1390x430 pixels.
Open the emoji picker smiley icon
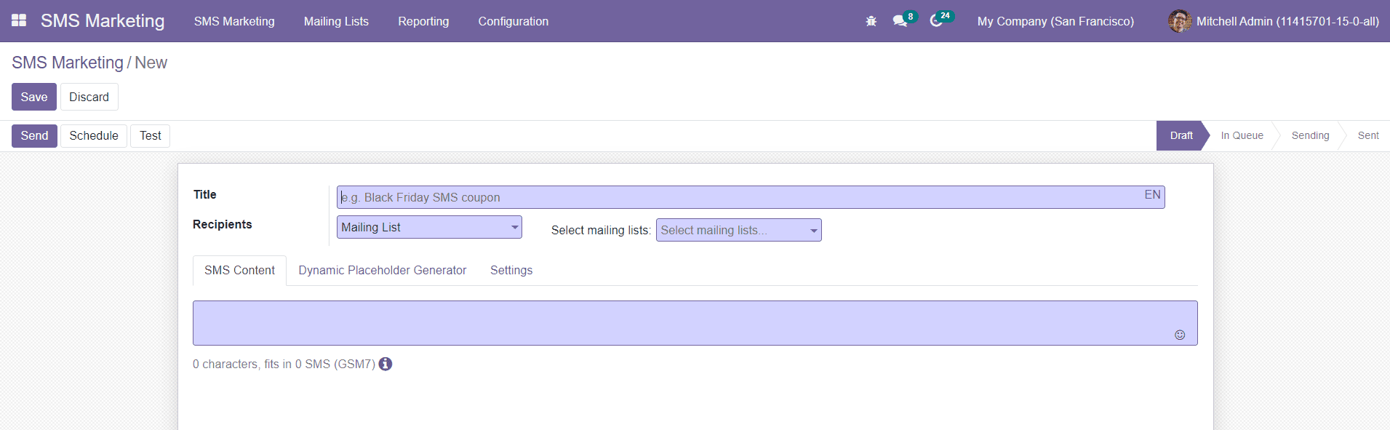tap(1180, 335)
